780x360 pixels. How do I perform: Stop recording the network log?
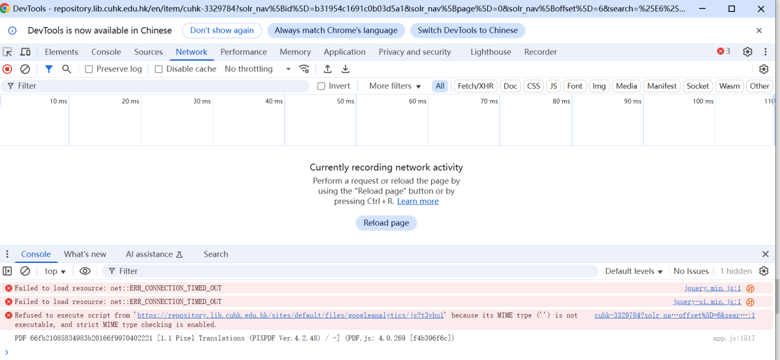point(7,69)
